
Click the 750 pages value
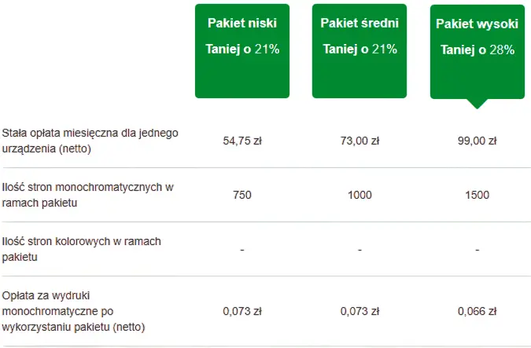click(x=242, y=196)
